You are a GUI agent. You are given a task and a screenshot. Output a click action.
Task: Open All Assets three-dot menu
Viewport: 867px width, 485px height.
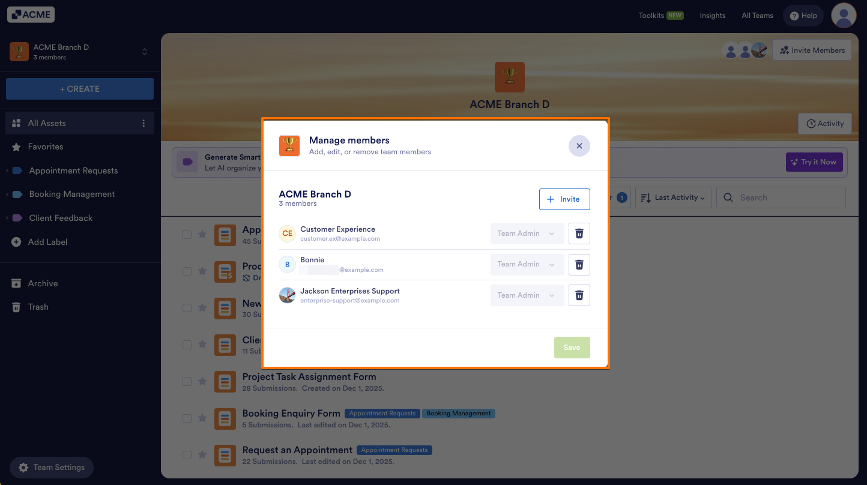coord(143,123)
